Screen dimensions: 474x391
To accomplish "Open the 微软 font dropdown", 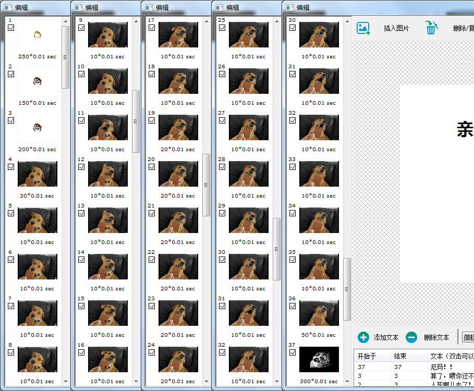I will tap(468, 337).
